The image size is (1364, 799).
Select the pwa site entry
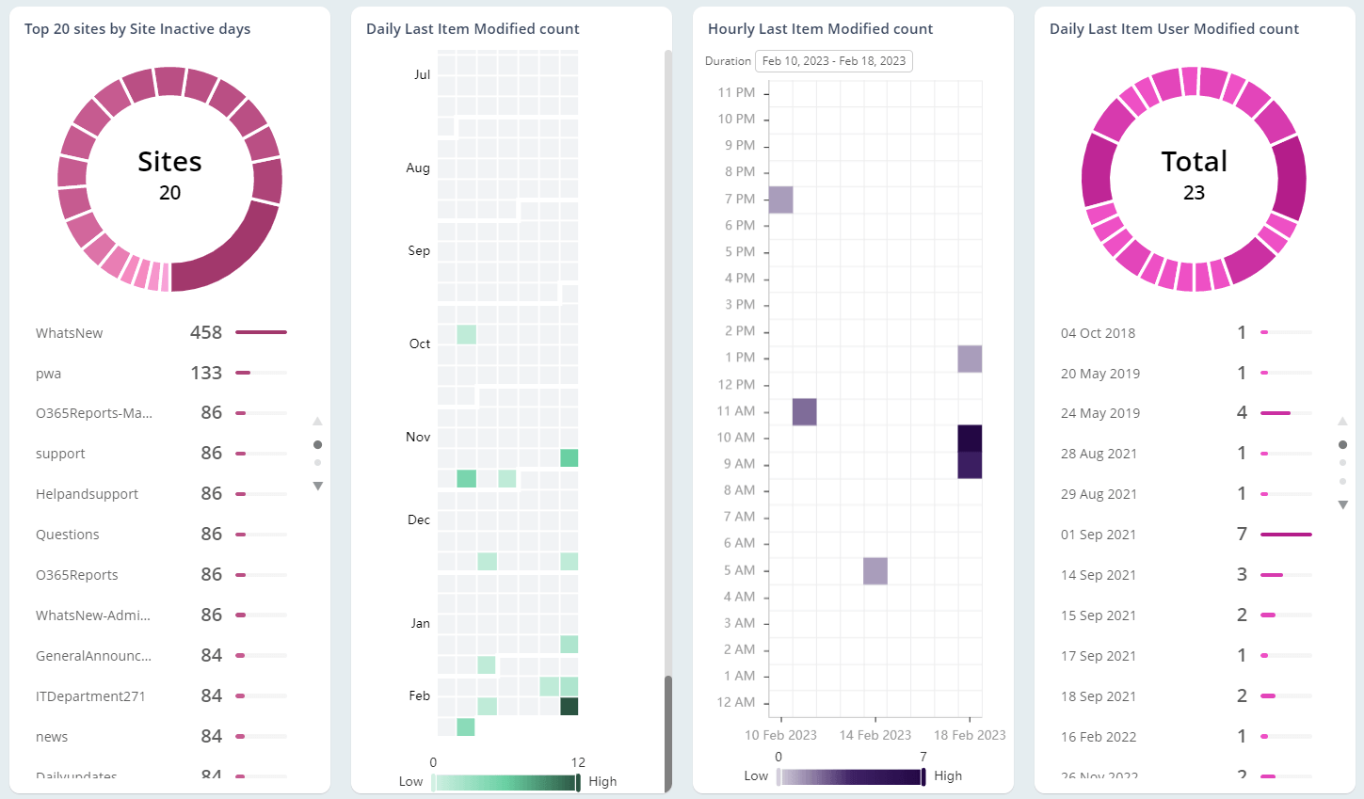tap(49, 374)
